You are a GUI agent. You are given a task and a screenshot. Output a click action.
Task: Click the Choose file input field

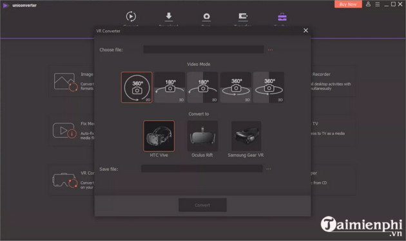click(x=204, y=49)
